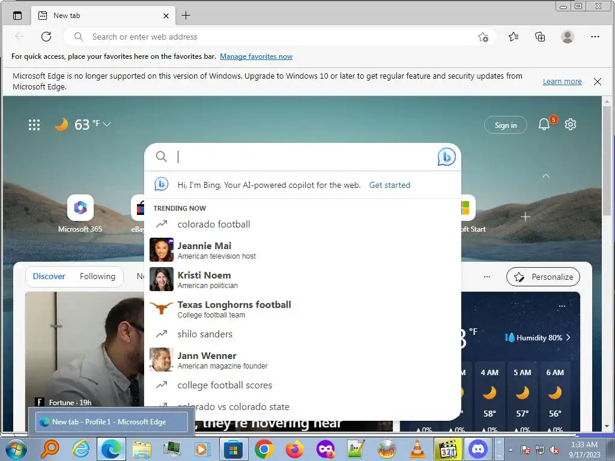615x461 pixels.
Task: Click the Personalize button
Action: coord(543,277)
